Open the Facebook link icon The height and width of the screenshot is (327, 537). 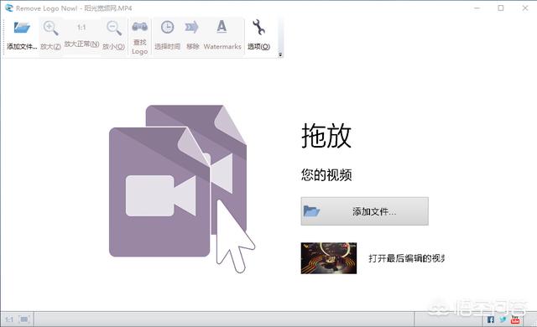point(491,319)
